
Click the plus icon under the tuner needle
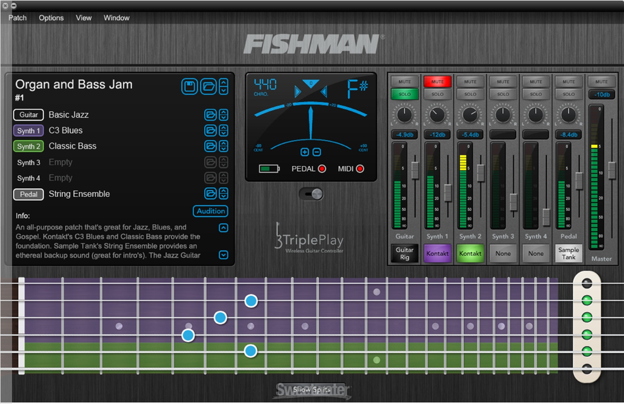304,152
